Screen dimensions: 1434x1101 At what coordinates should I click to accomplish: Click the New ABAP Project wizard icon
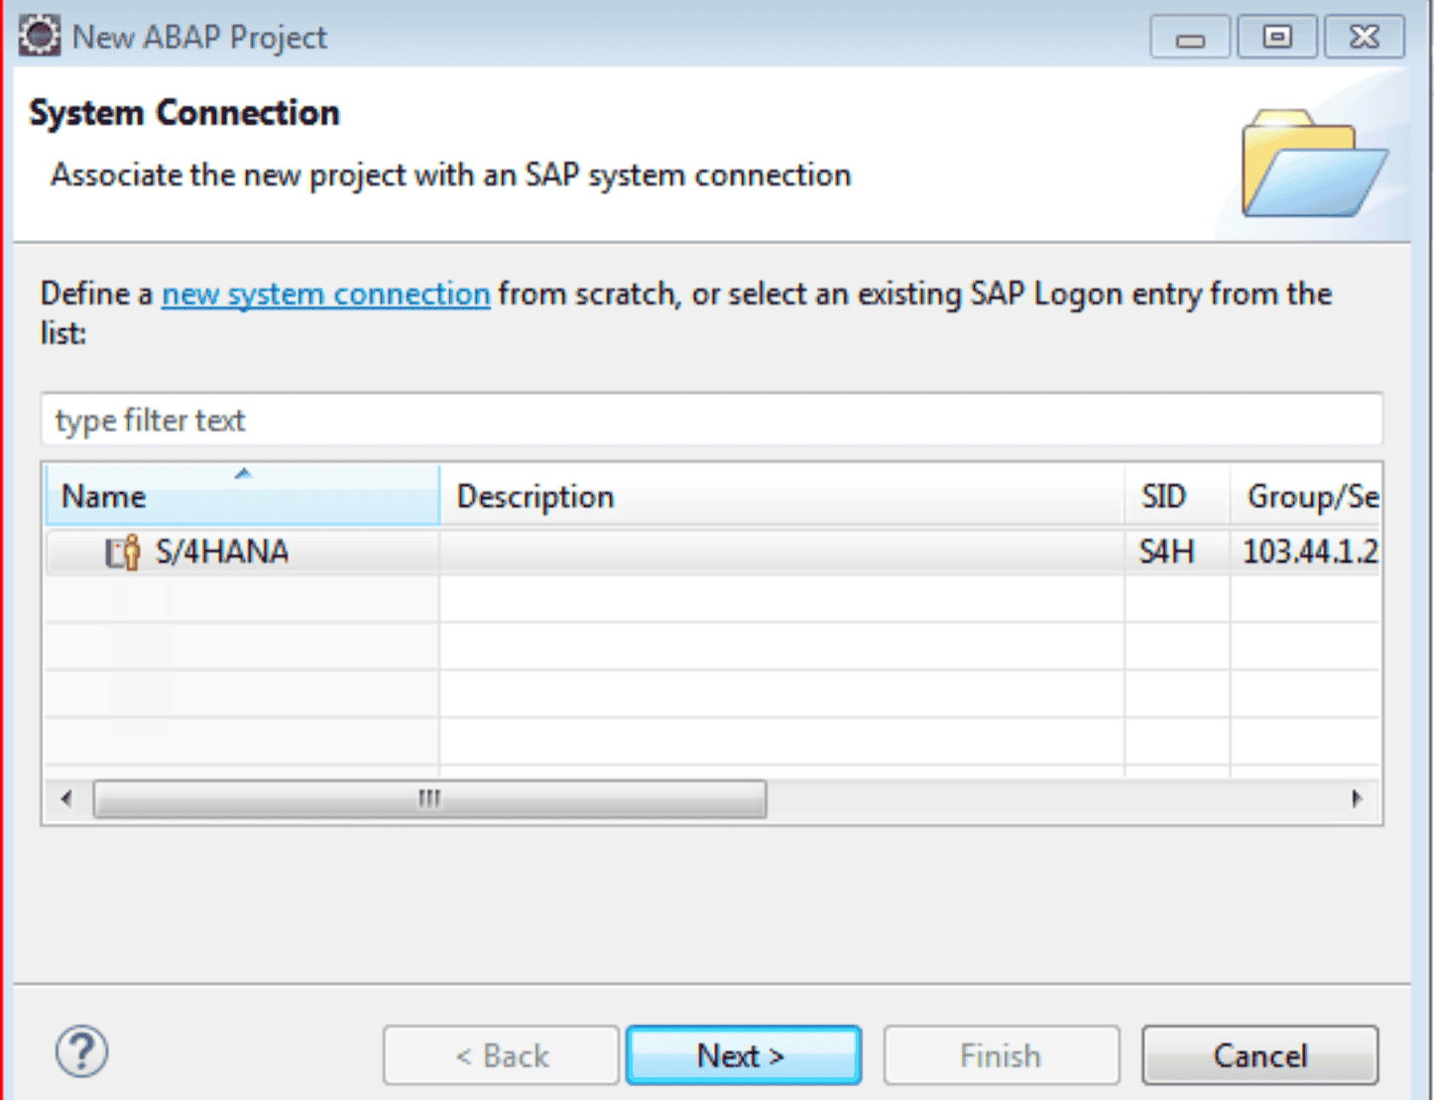[39, 35]
